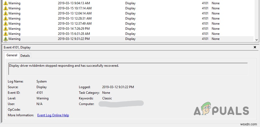Click event ID 4101 in the 12:04:14 AM row
This screenshot has width=260, height=127.
coord(205,13)
